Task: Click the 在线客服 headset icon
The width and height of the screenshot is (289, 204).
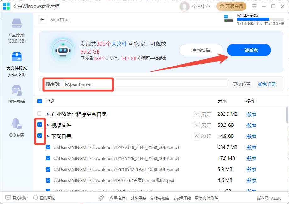Action: pos(35,198)
